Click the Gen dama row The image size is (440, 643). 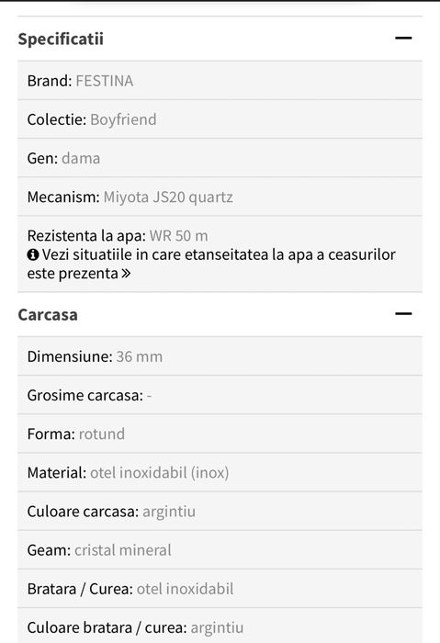[x=220, y=158]
